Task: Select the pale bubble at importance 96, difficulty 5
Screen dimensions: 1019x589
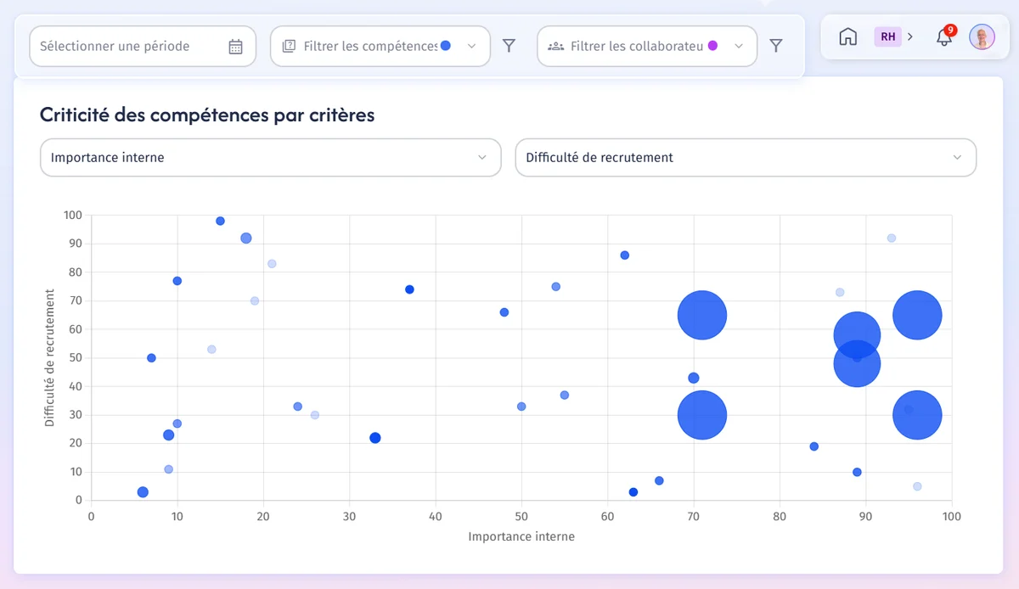Action: pos(917,486)
